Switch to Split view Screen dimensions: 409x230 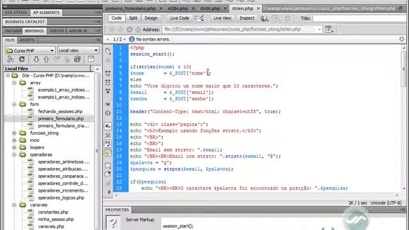tap(133, 18)
